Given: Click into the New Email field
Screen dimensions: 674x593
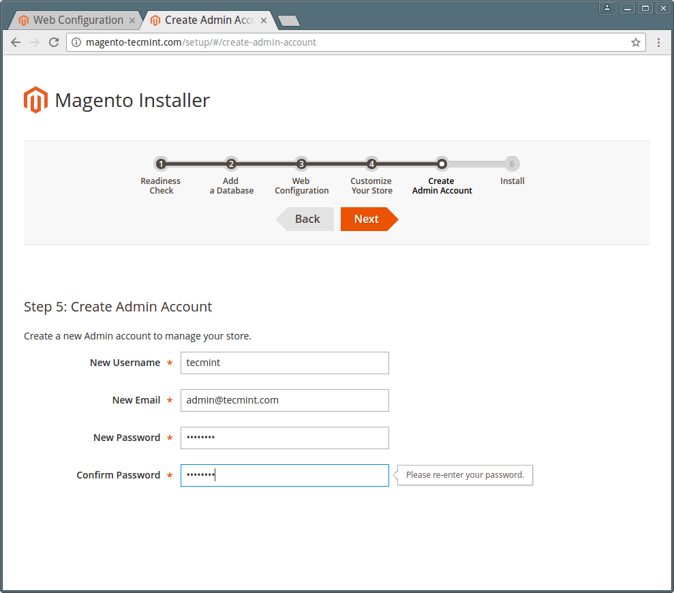Looking at the screenshot, I should point(285,400).
